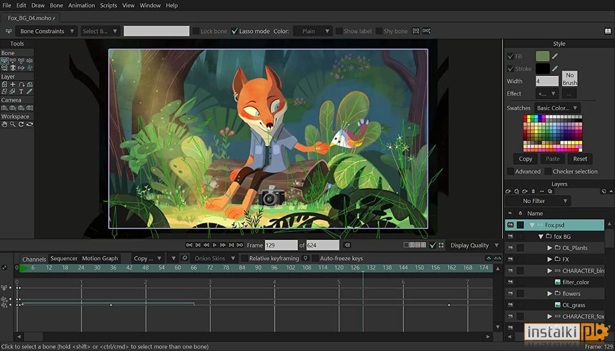
Task: Enable the Show label checkbox
Action: pyautogui.click(x=339, y=31)
